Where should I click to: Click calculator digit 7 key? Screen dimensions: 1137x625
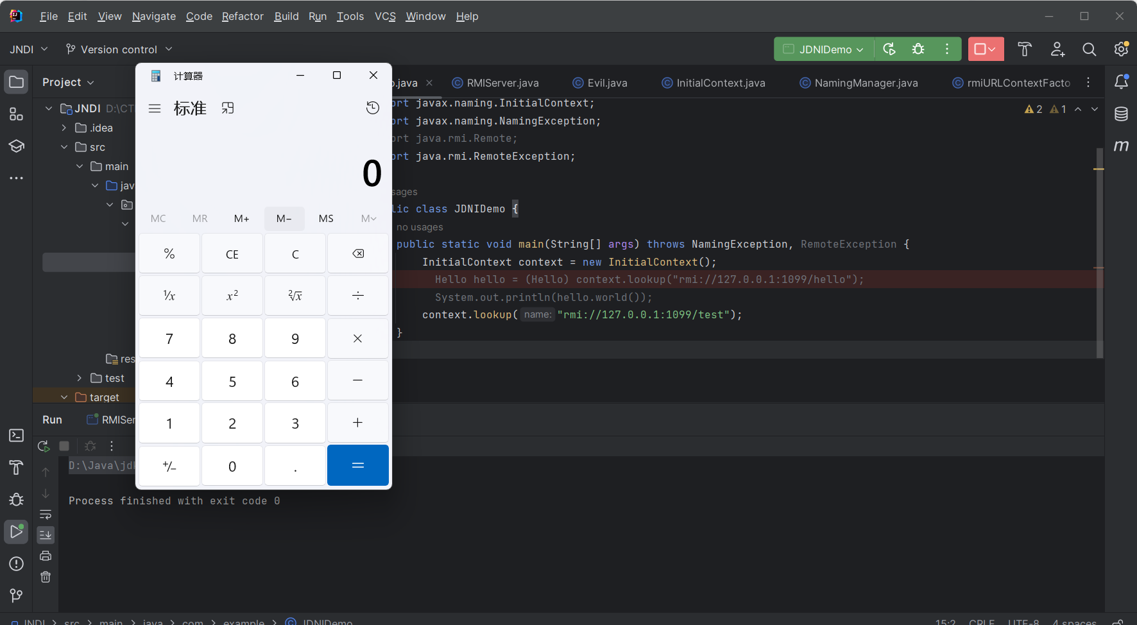[x=169, y=338]
